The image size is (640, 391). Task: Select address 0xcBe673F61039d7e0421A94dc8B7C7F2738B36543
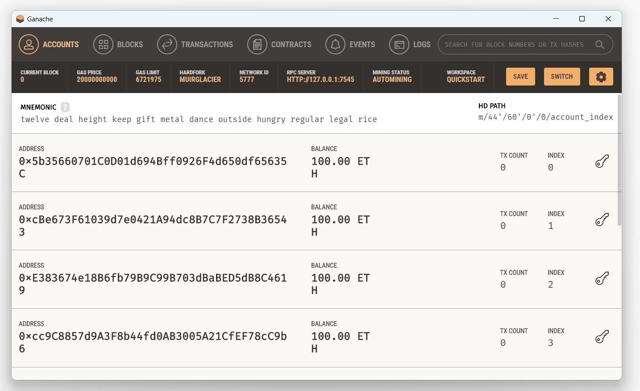coord(153,226)
